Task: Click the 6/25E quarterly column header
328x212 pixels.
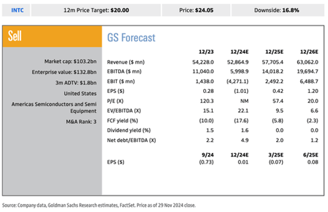Action: [311, 155]
